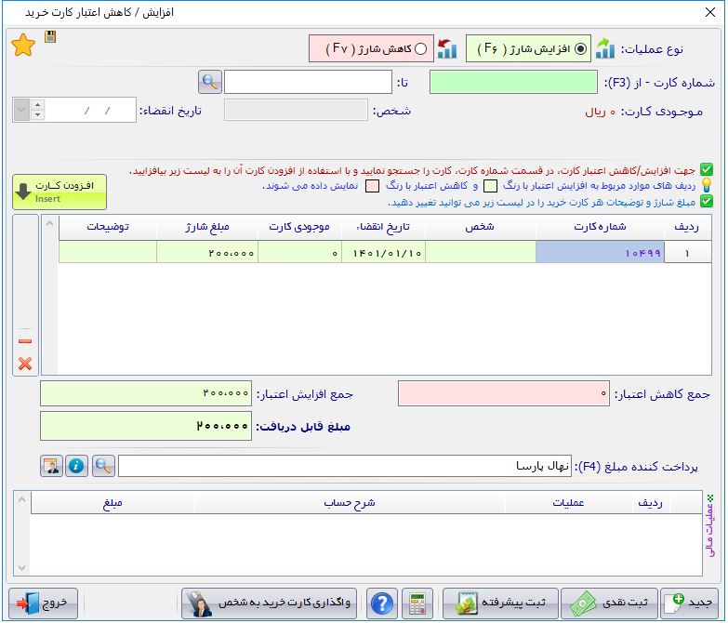Open payer contact card icon

(x=51, y=466)
